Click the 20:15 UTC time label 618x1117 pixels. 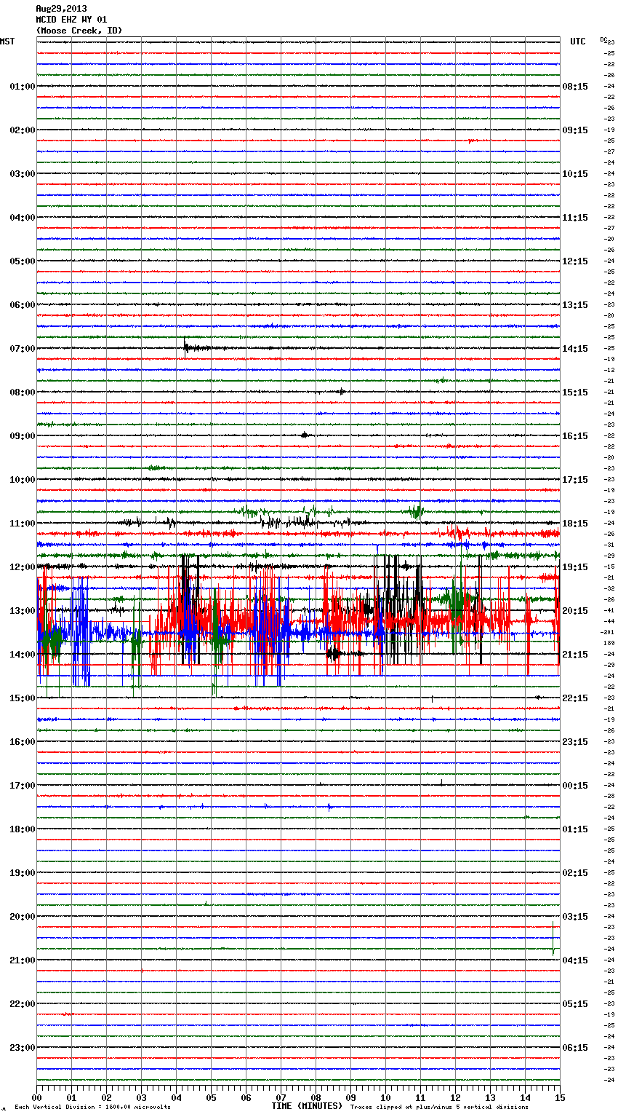coord(575,611)
